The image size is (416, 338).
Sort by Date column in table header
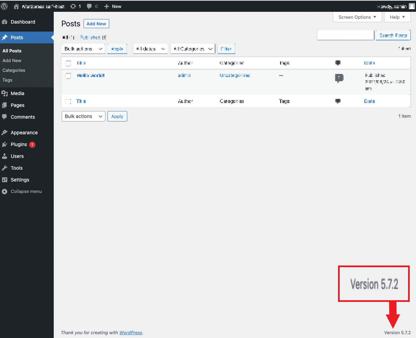tap(370, 63)
